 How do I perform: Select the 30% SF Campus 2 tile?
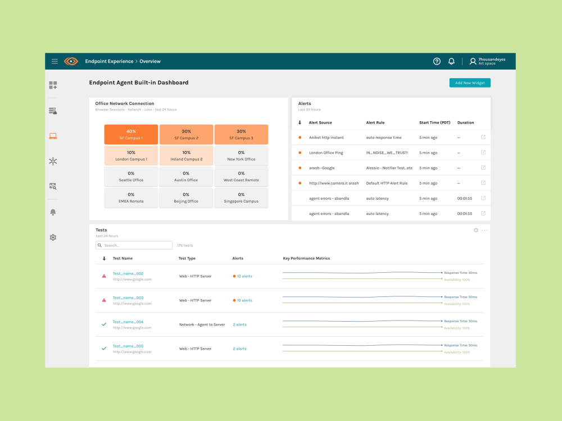tap(187, 134)
